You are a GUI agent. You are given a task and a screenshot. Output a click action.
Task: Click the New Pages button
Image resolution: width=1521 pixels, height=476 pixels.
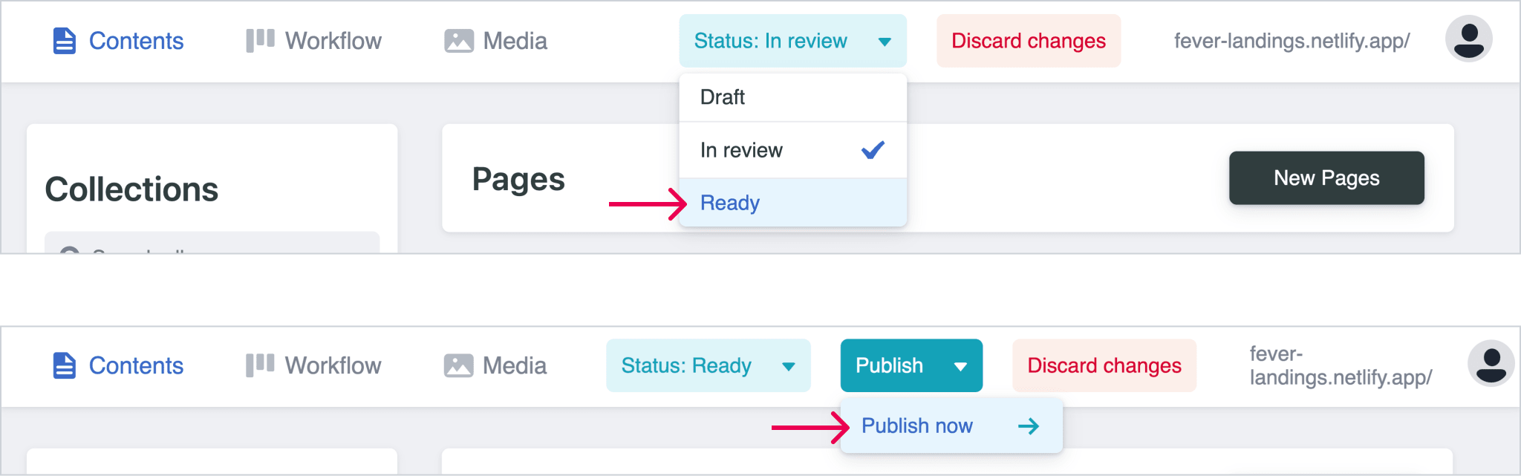1326,178
